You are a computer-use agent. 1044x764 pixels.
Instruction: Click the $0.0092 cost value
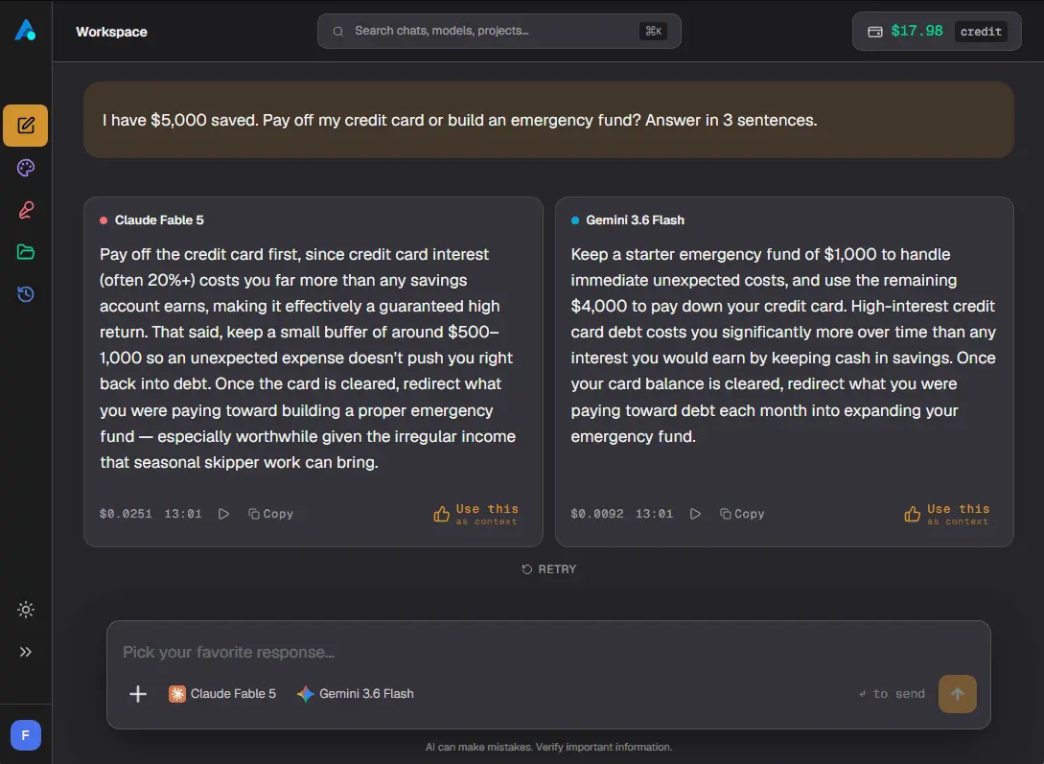click(x=597, y=514)
